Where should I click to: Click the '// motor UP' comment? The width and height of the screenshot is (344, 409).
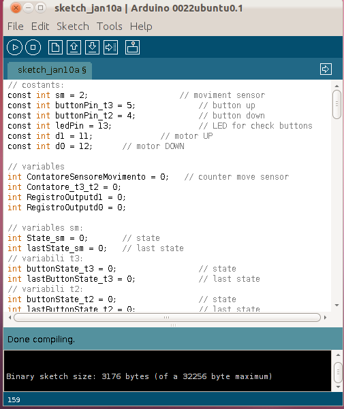coord(187,136)
